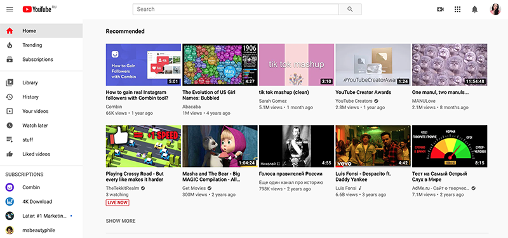Click the search magnifier button

[x=350, y=10]
